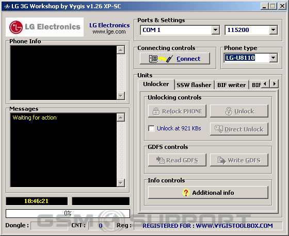The image size is (289, 236).
Task: Click the Read GDFS arrow-file icon
Action: pyautogui.click(x=160, y=160)
